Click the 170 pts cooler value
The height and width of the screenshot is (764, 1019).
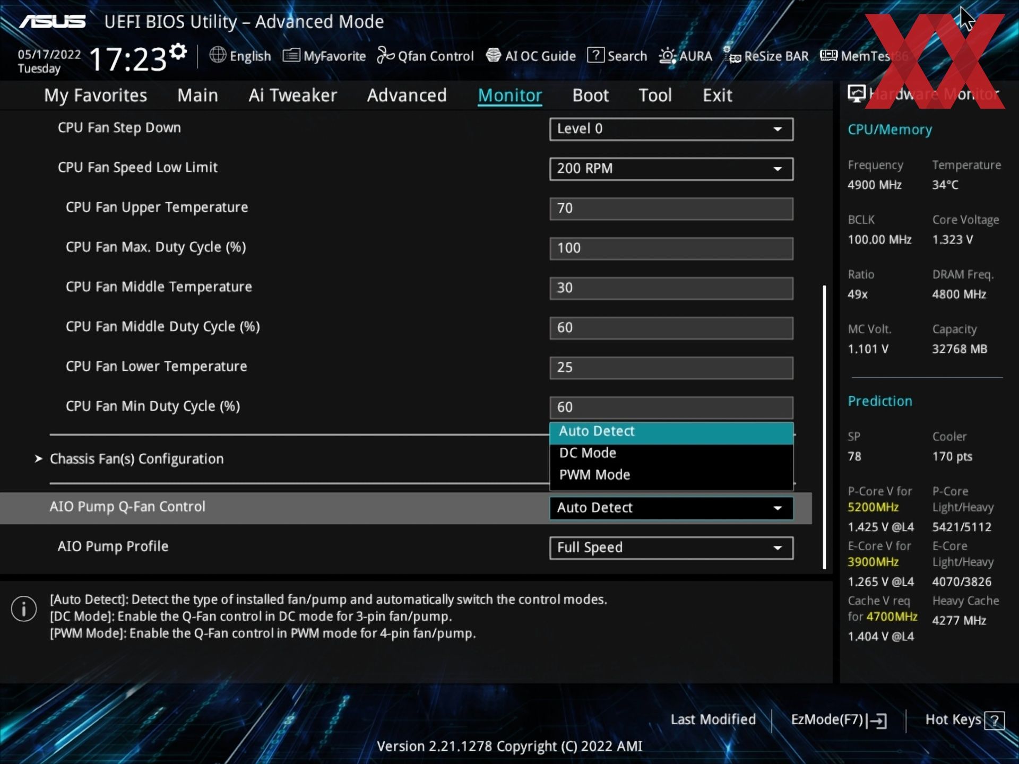pyautogui.click(x=952, y=457)
